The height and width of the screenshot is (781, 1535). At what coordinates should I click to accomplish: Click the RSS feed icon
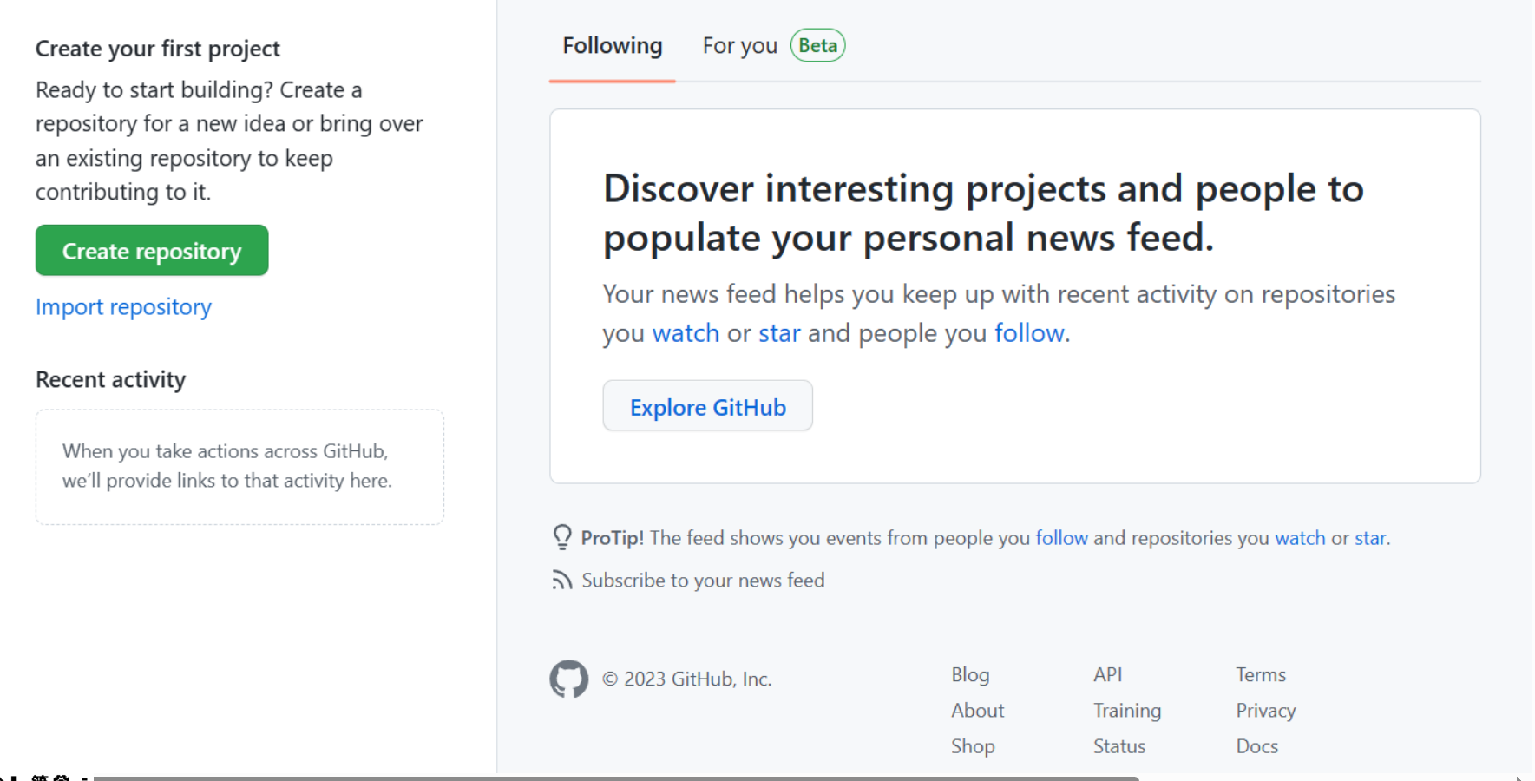coord(562,580)
